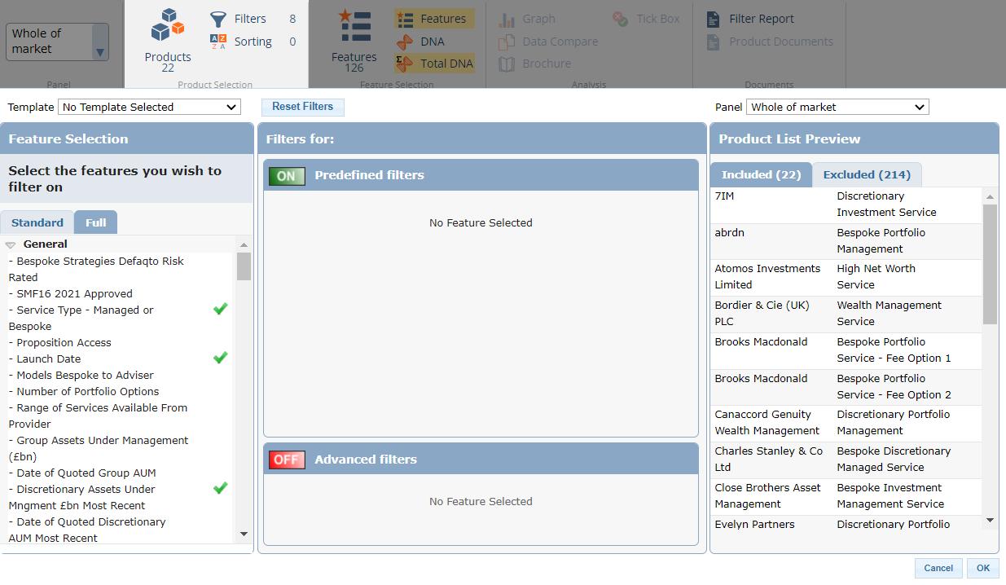Turn off the Predefined filters ON switch
This screenshot has width=1006, height=585.
287,175
